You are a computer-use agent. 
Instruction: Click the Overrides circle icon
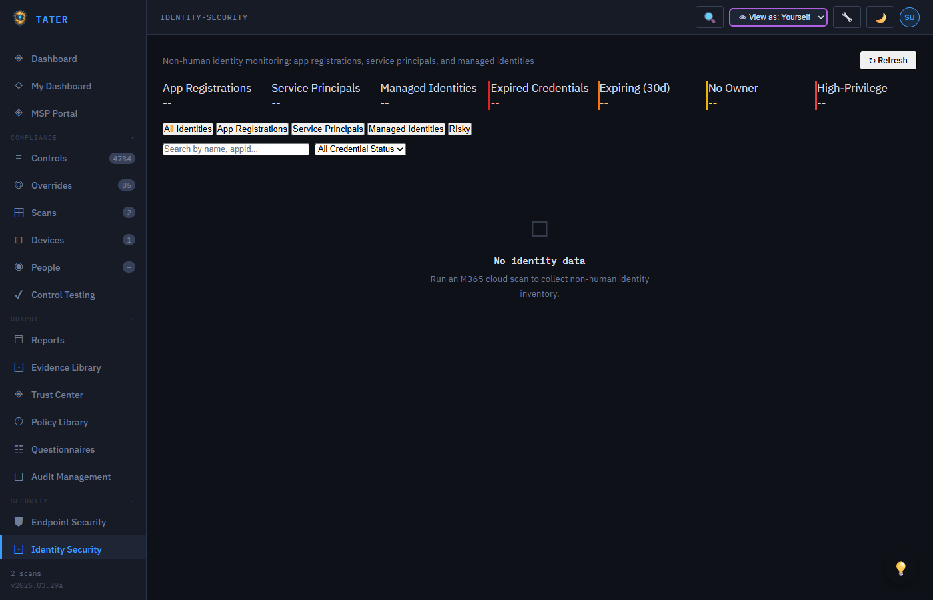[19, 185]
